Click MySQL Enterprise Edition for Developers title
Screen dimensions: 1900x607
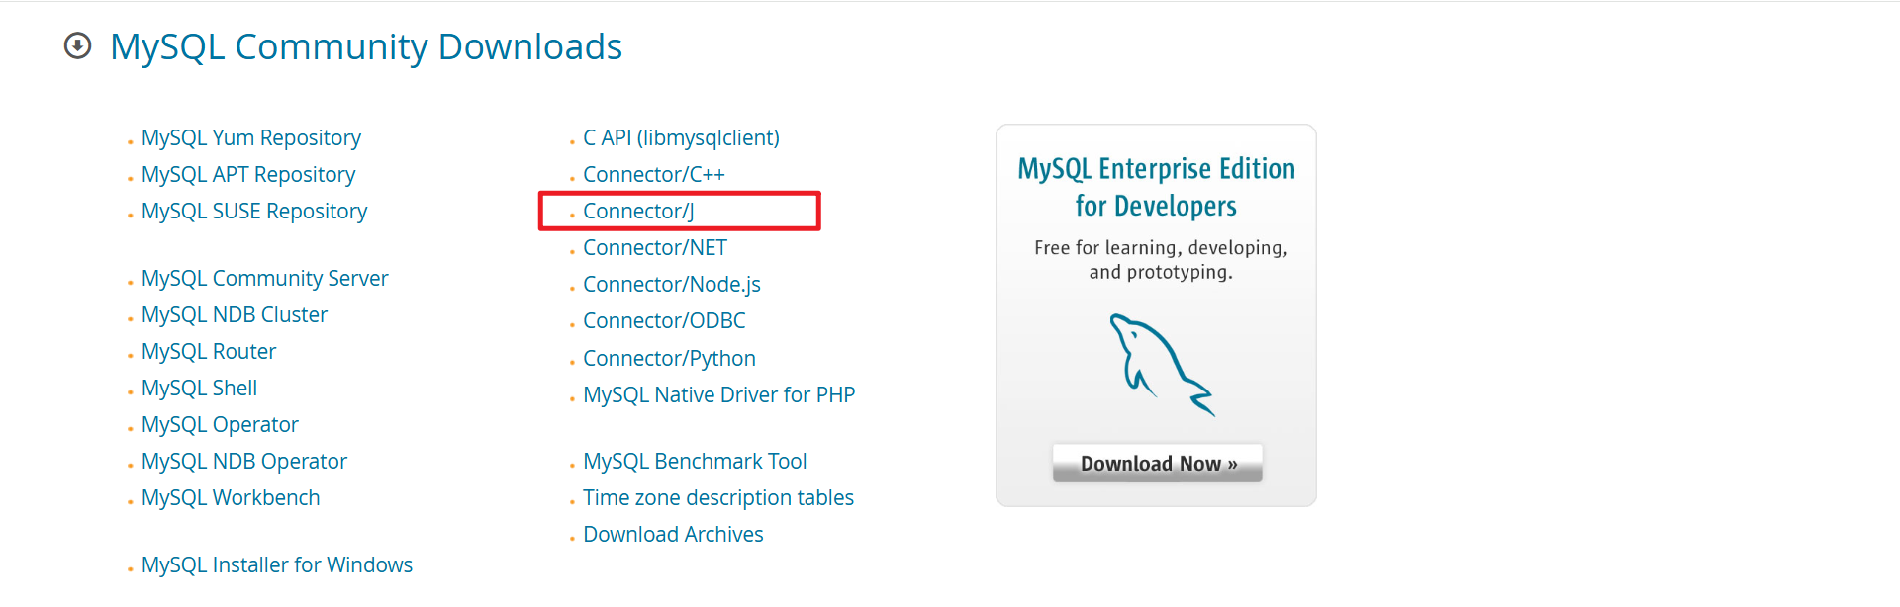coord(1157,187)
